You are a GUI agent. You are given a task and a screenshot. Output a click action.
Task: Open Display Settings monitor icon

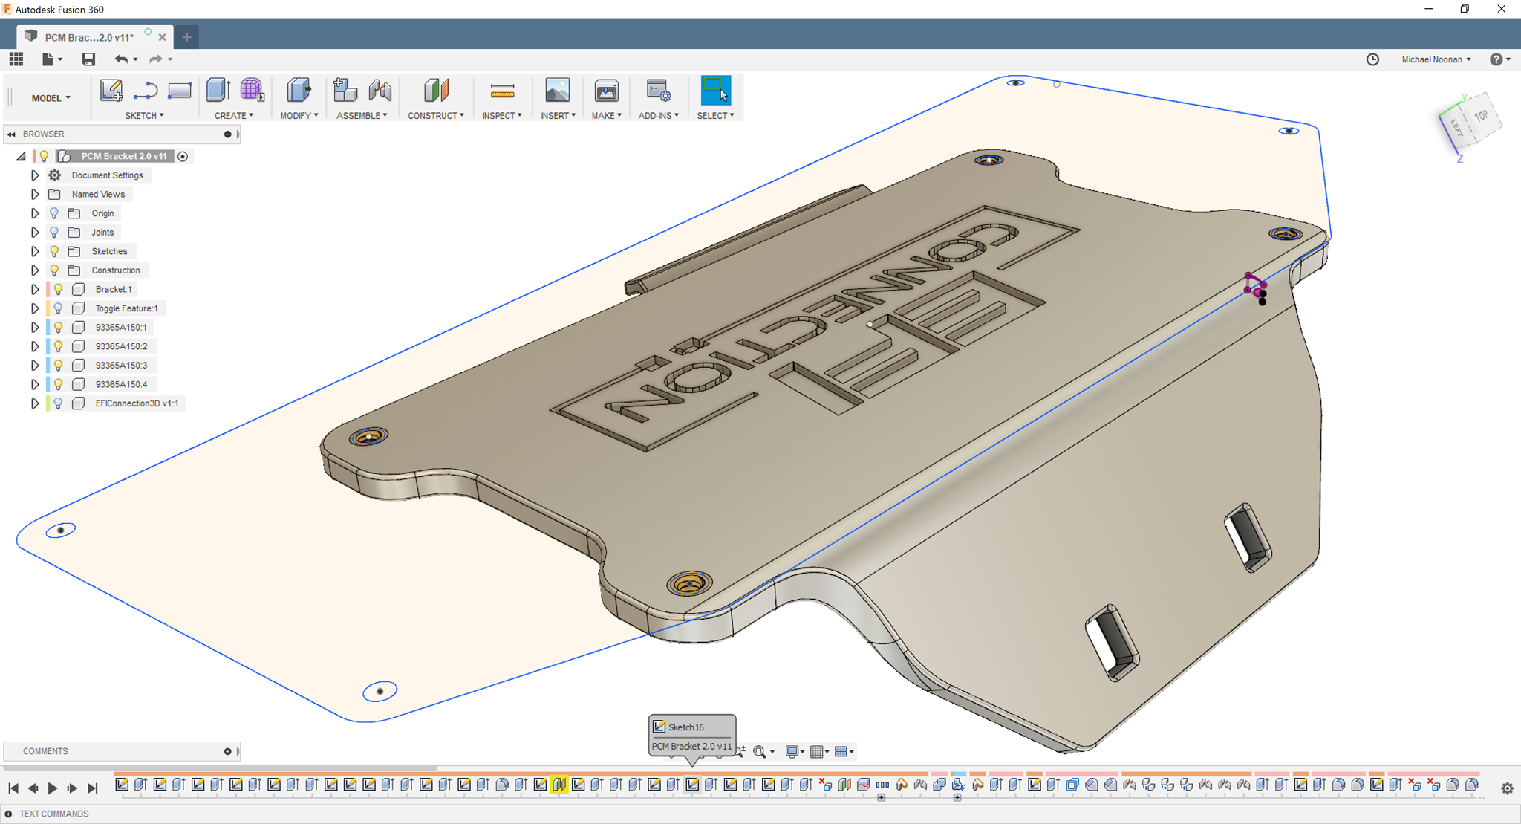click(x=792, y=751)
